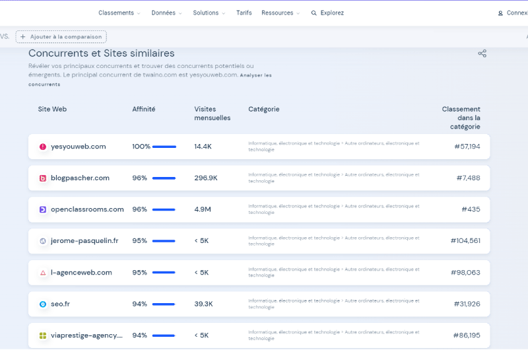The width and height of the screenshot is (528, 350).
Task: Click the search magnifier icon near Explorez
Action: tap(314, 13)
